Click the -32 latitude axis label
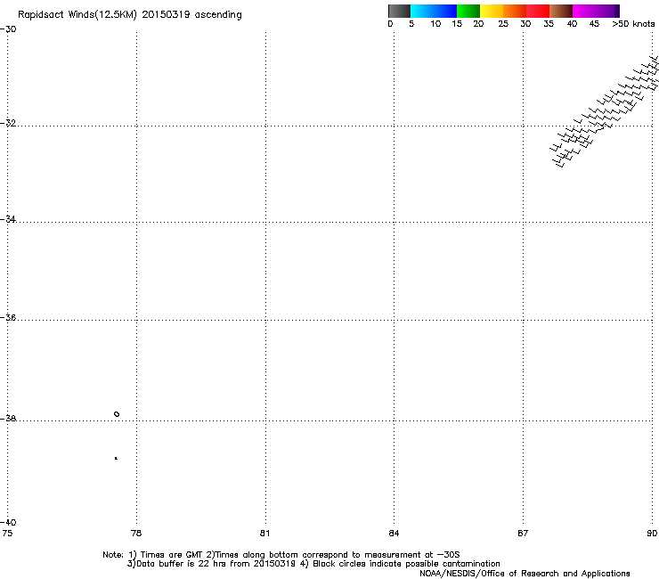Screen dimensions: 659x579 click(x=8, y=123)
